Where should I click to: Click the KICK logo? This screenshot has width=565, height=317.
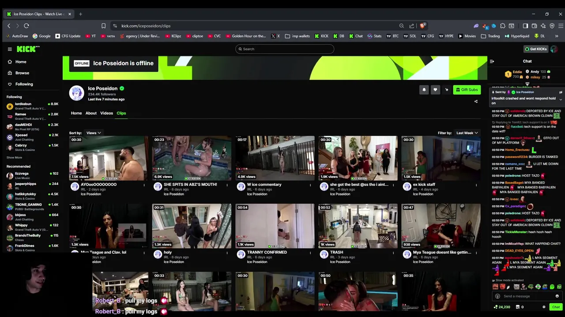pyautogui.click(x=28, y=49)
